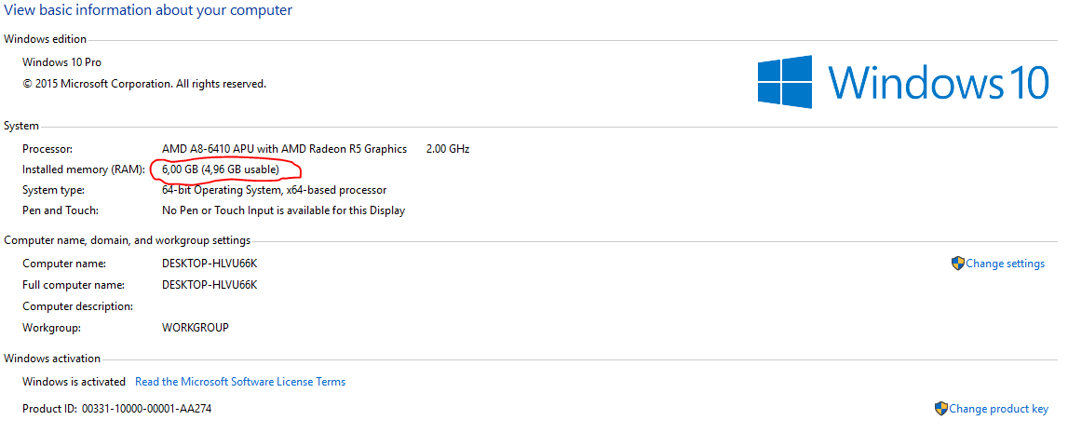This screenshot has height=447, width=1068.
Task: Open the Change settings link
Action: 1005,264
